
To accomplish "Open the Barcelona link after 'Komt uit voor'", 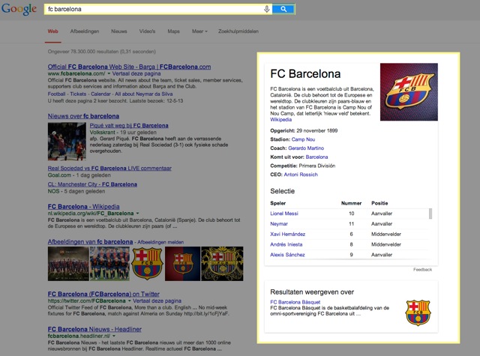I will tap(316, 157).
